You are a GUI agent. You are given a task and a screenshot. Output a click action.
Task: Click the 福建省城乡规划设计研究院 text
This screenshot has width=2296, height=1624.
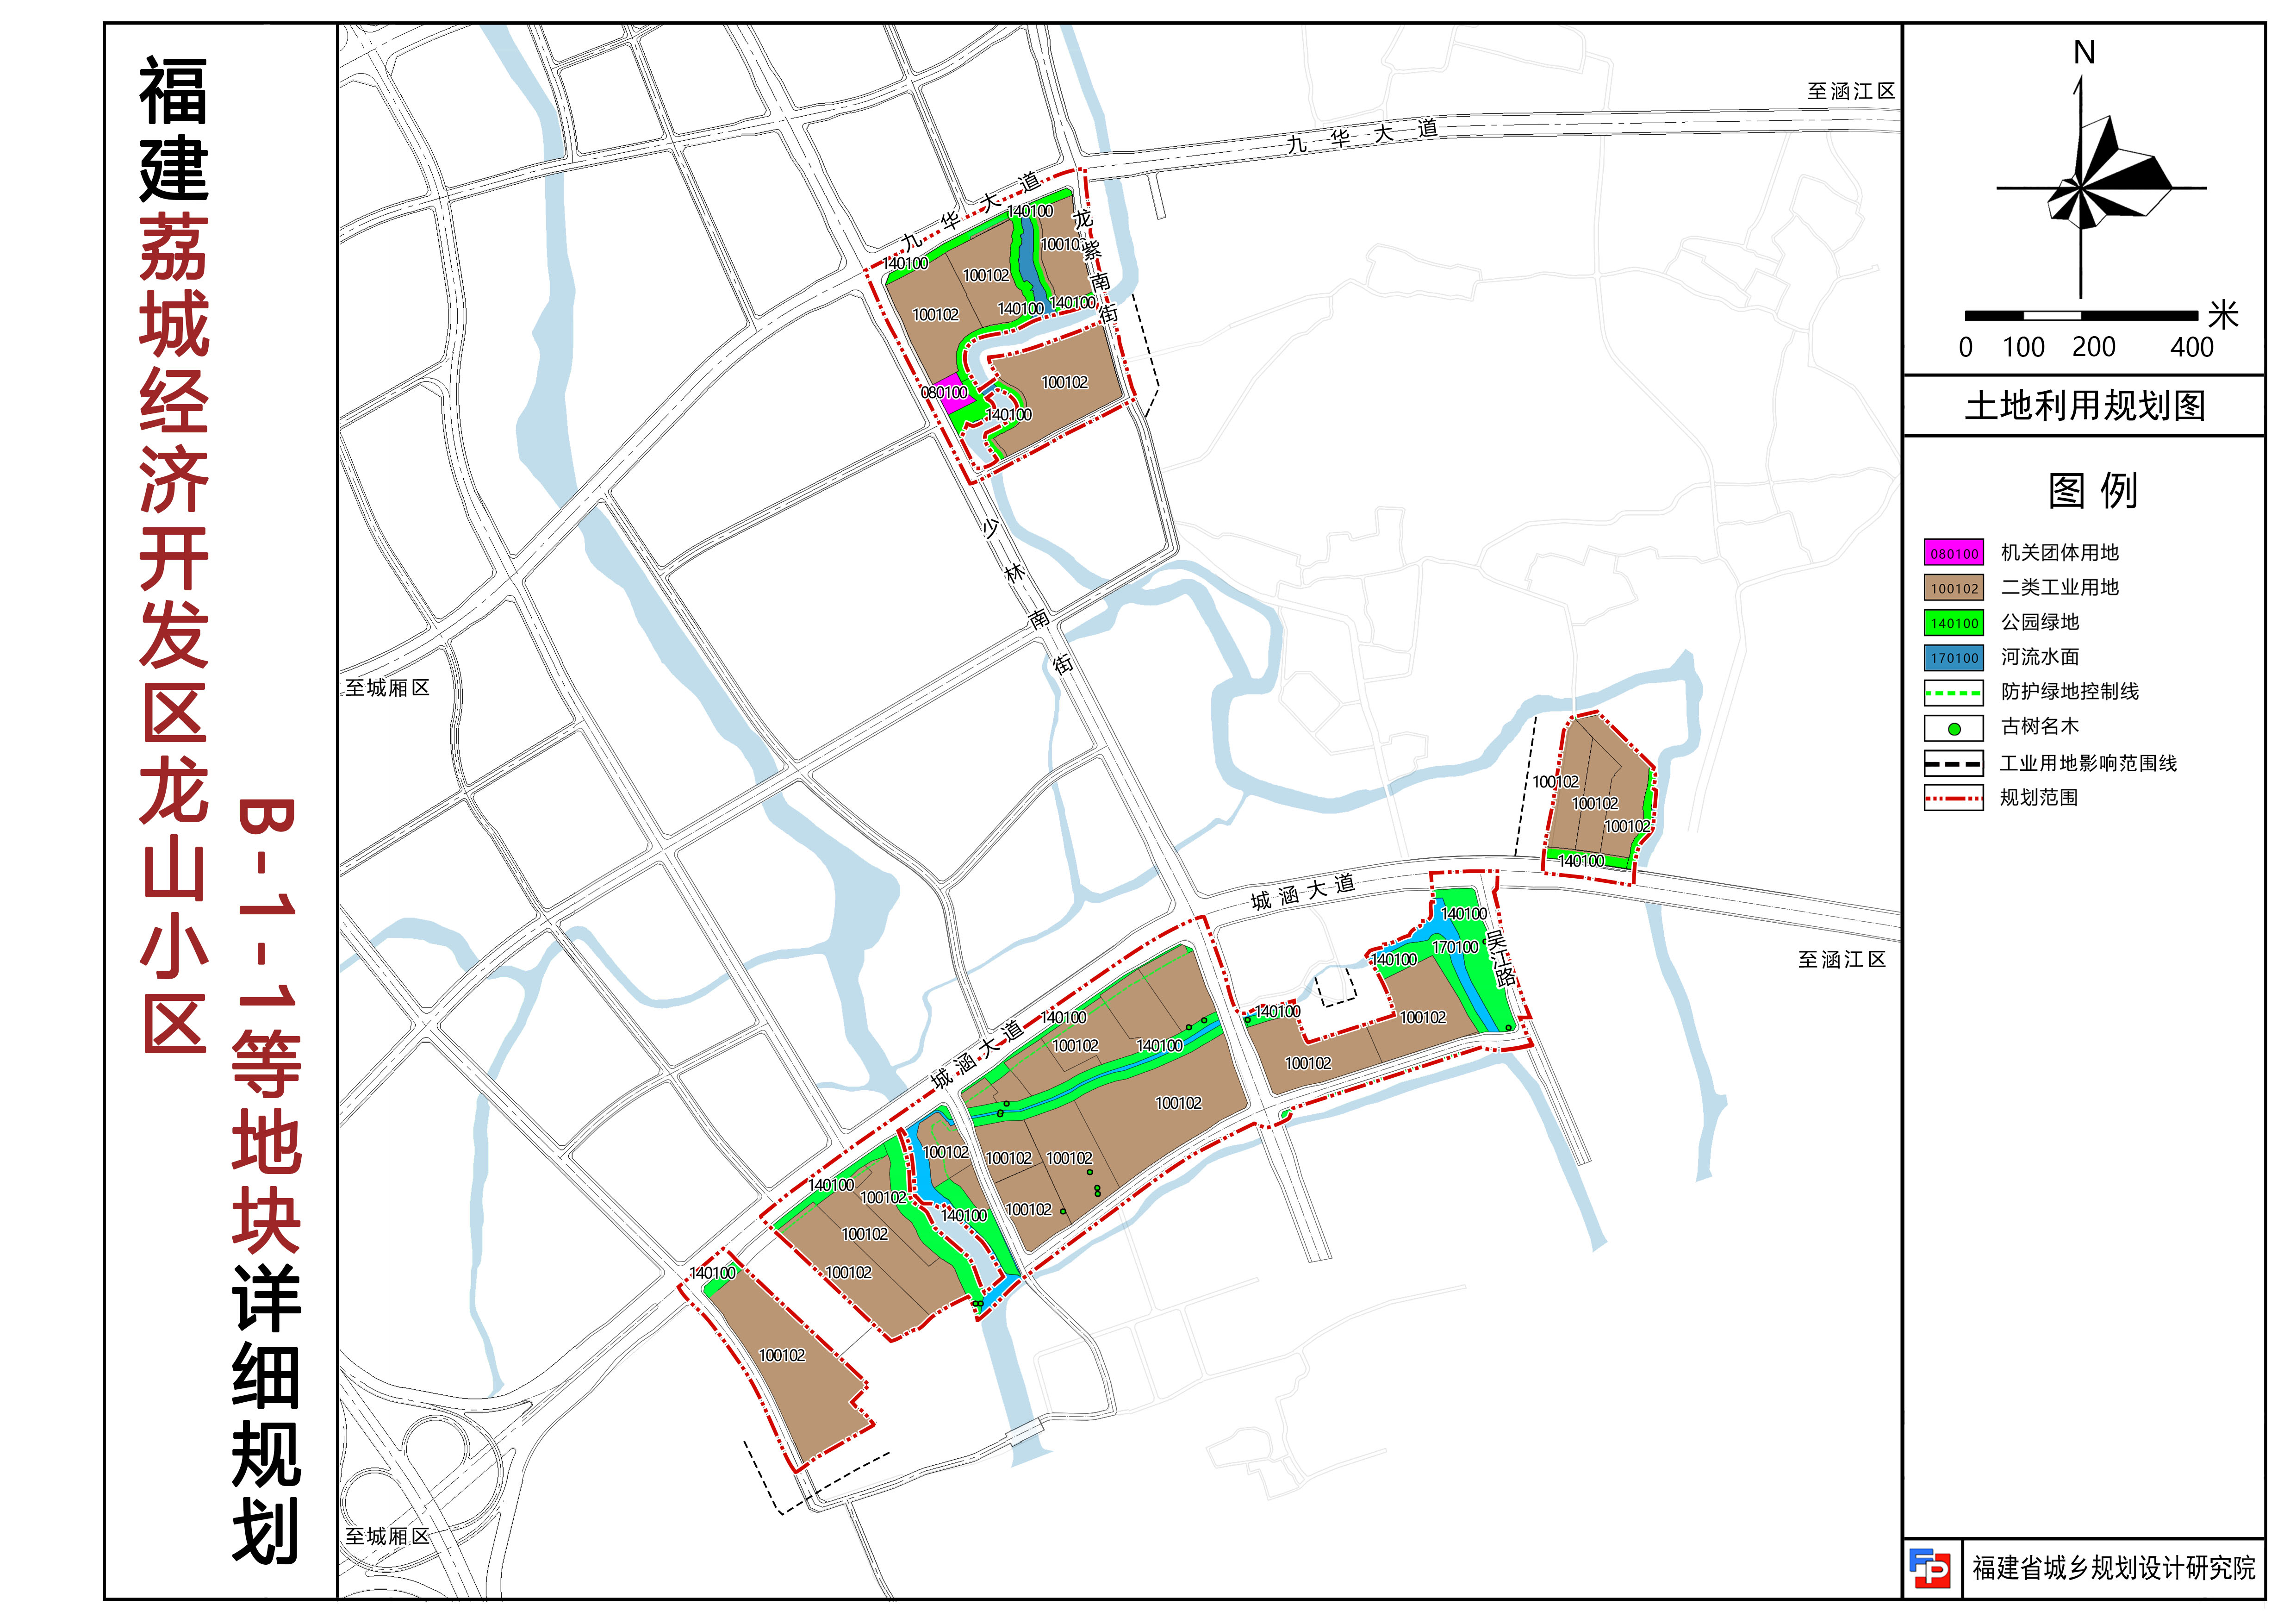click(2113, 1568)
